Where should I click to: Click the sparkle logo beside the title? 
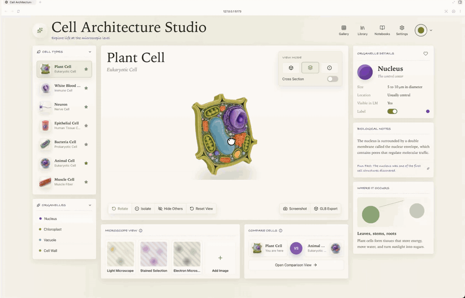tap(40, 30)
